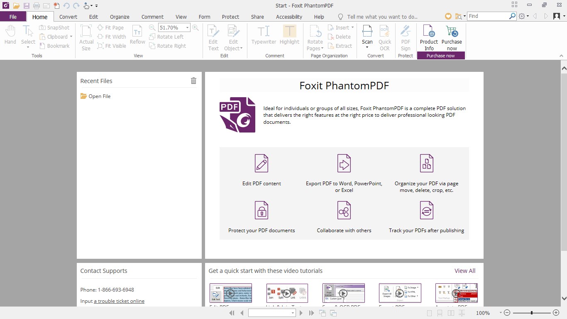The image size is (567, 319).
Task: Click 'a trouble ticket online' link
Action: (x=119, y=301)
